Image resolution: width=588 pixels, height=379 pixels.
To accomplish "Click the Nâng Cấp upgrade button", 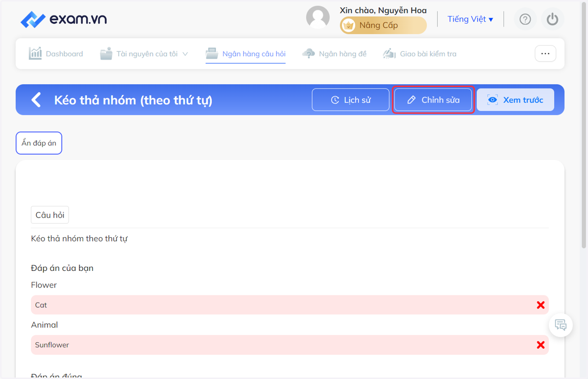I will pyautogui.click(x=383, y=25).
